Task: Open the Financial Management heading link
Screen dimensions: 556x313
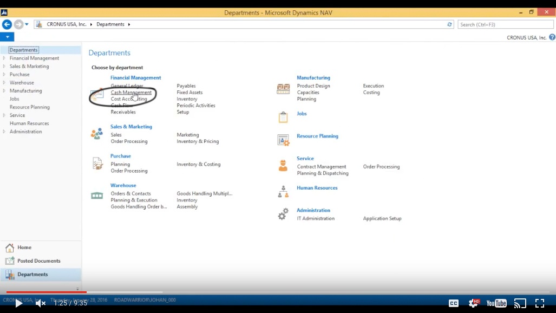Action: [135, 78]
